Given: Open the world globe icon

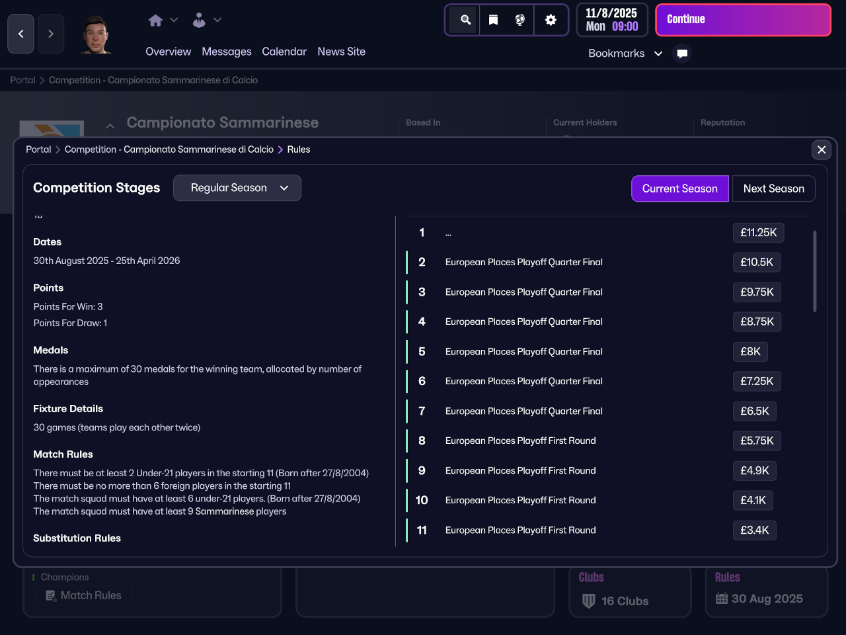Looking at the screenshot, I should click(520, 20).
